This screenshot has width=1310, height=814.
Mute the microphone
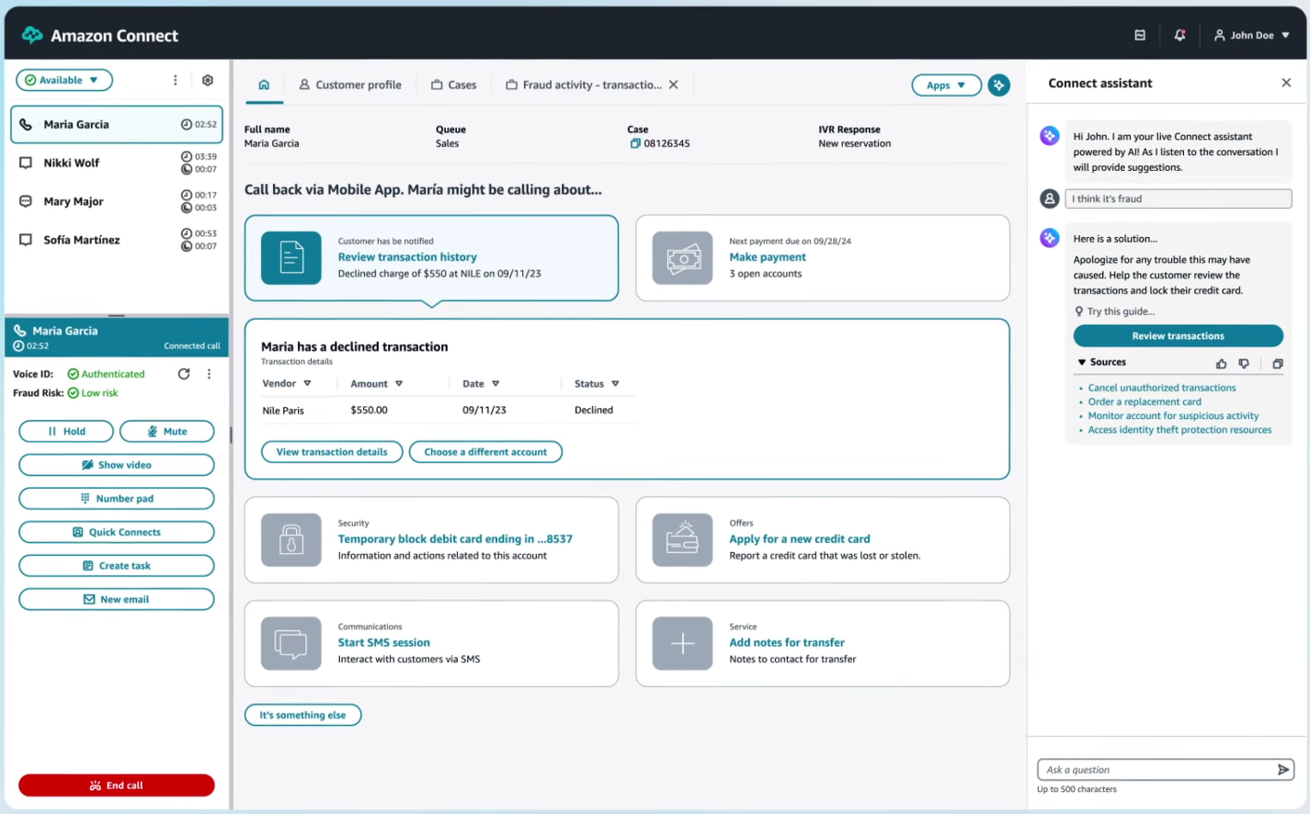coord(167,431)
